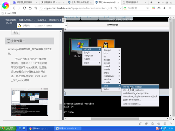Expand the smb attack submenu
Viewport: 175px width, 131px height.
(x=111, y=86)
